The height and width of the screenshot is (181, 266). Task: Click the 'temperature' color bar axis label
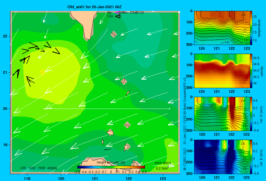(x=259, y=28)
